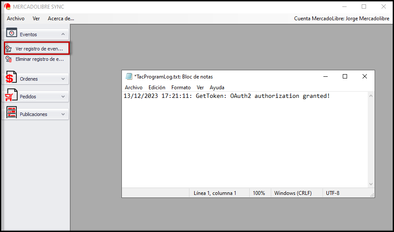Open Ver menu in Bloc de notas
The height and width of the screenshot is (232, 394).
(200, 87)
